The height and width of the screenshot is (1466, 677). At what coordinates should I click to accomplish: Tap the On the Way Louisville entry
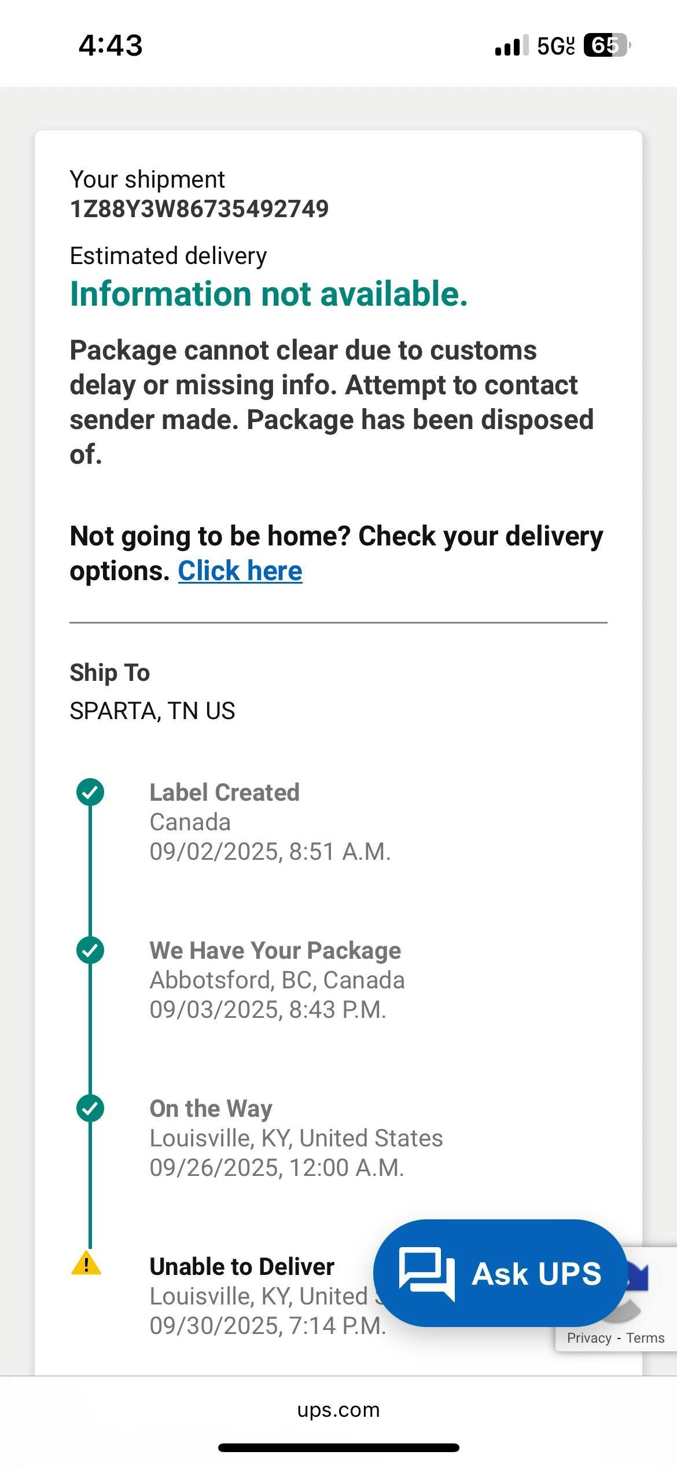pyautogui.click(x=296, y=1138)
